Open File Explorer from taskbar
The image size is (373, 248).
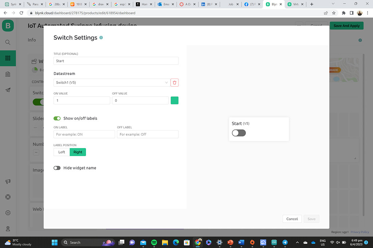[165, 242]
